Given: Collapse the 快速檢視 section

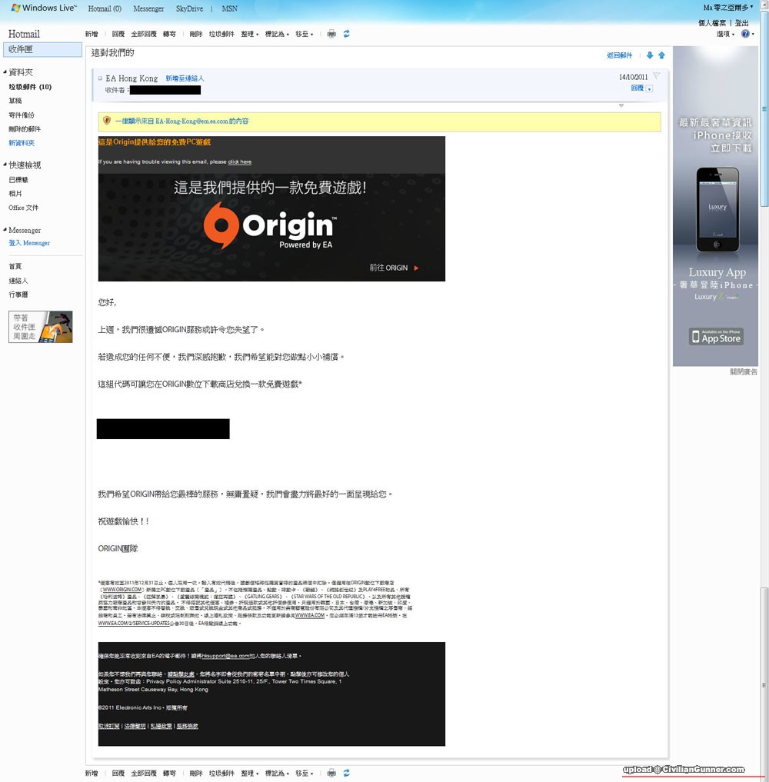Looking at the screenshot, I should pyautogui.click(x=5, y=165).
